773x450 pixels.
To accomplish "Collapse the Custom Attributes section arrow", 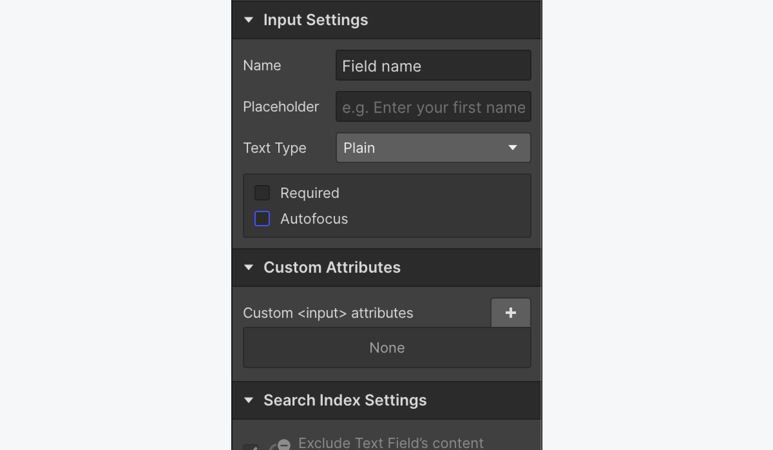I will point(249,267).
